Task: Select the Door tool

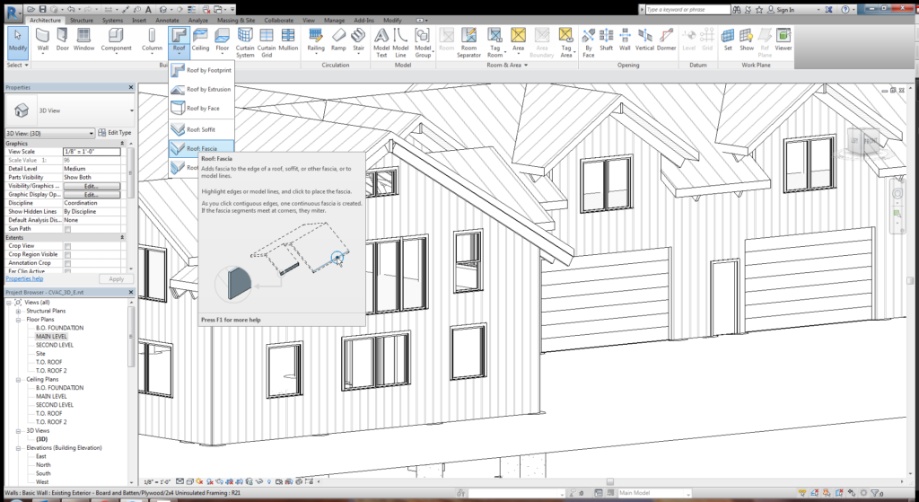Action: pos(62,40)
